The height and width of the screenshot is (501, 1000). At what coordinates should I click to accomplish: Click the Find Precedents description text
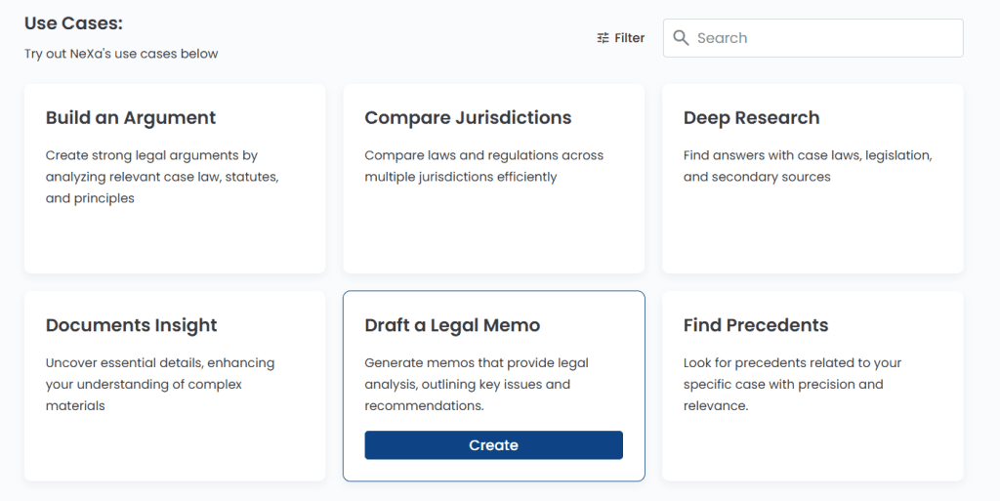click(792, 385)
